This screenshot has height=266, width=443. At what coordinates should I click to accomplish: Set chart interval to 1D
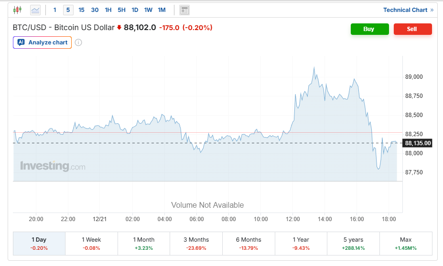[135, 10]
